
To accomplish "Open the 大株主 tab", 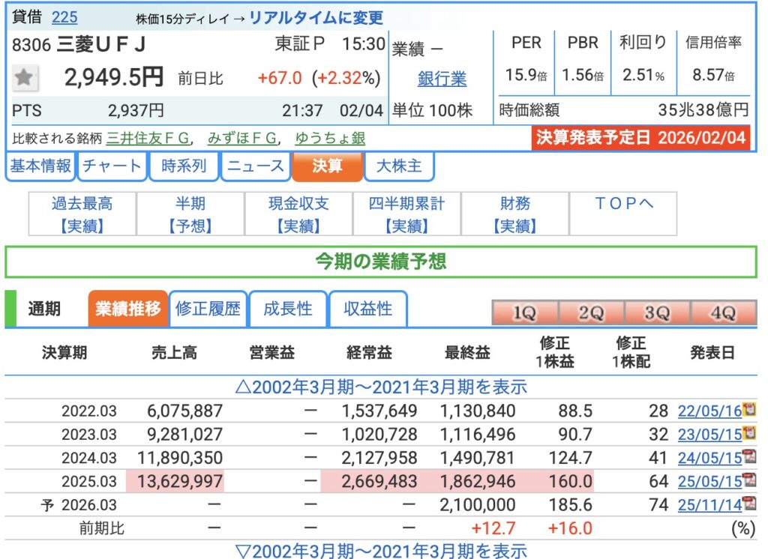I will (x=398, y=166).
